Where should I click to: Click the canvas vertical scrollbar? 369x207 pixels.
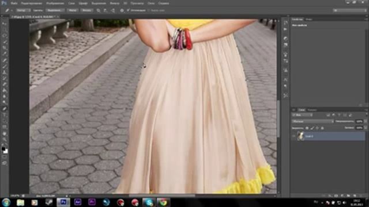278,118
